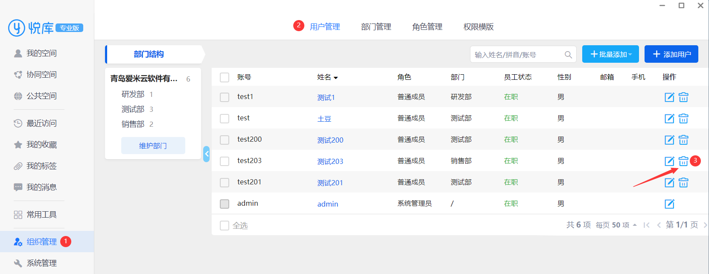The height and width of the screenshot is (274, 709).
Task: Check the checkbox for test1 row
Action: 225,97
